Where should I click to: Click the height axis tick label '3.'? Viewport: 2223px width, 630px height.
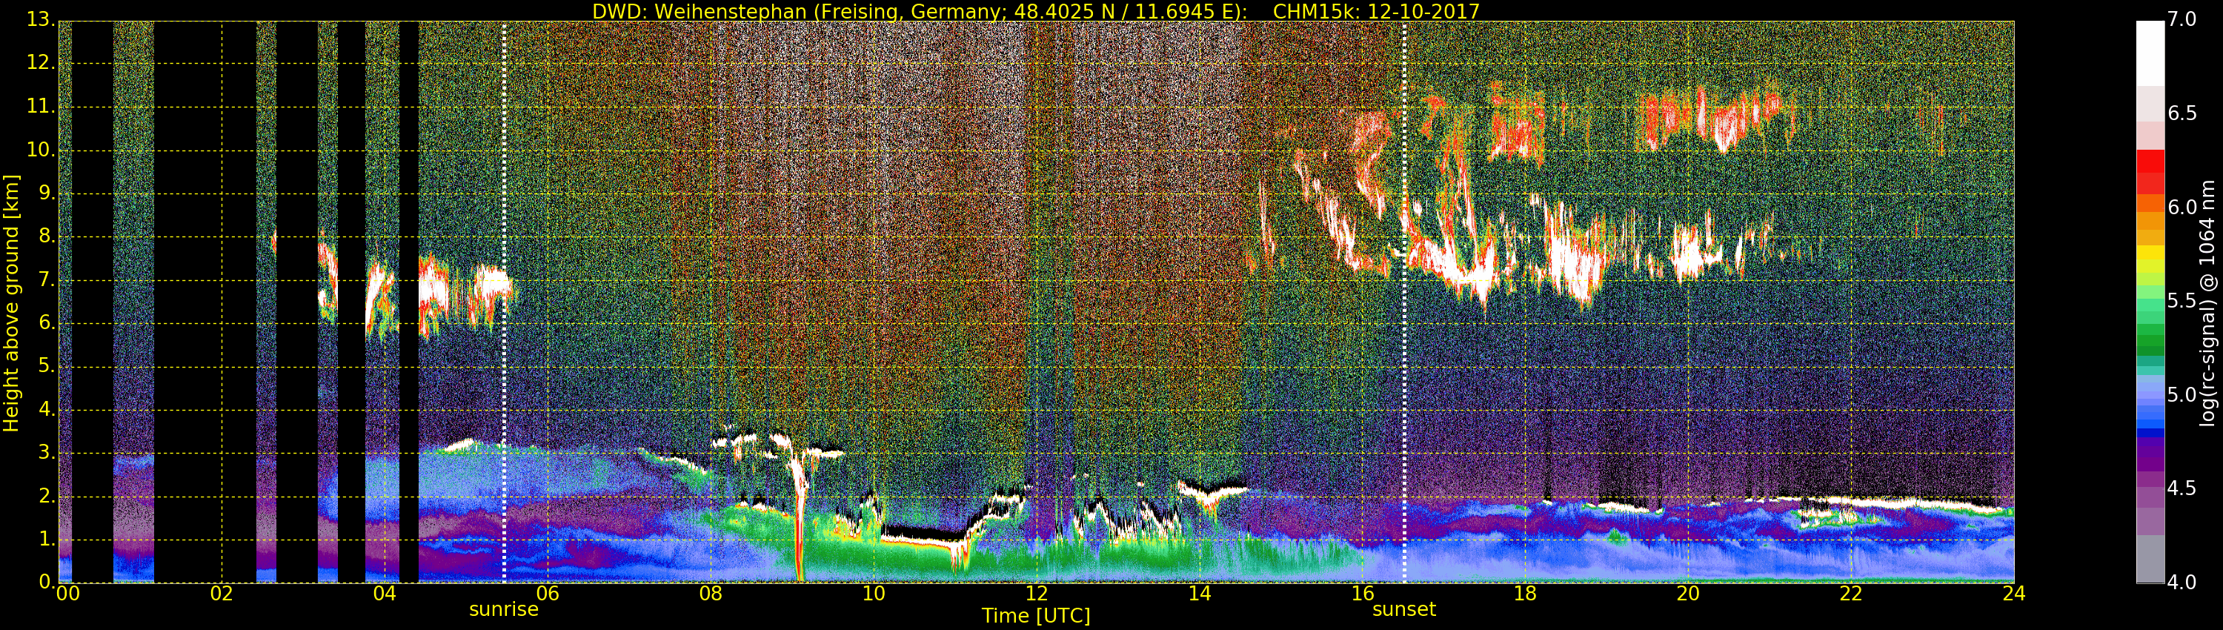click(47, 452)
